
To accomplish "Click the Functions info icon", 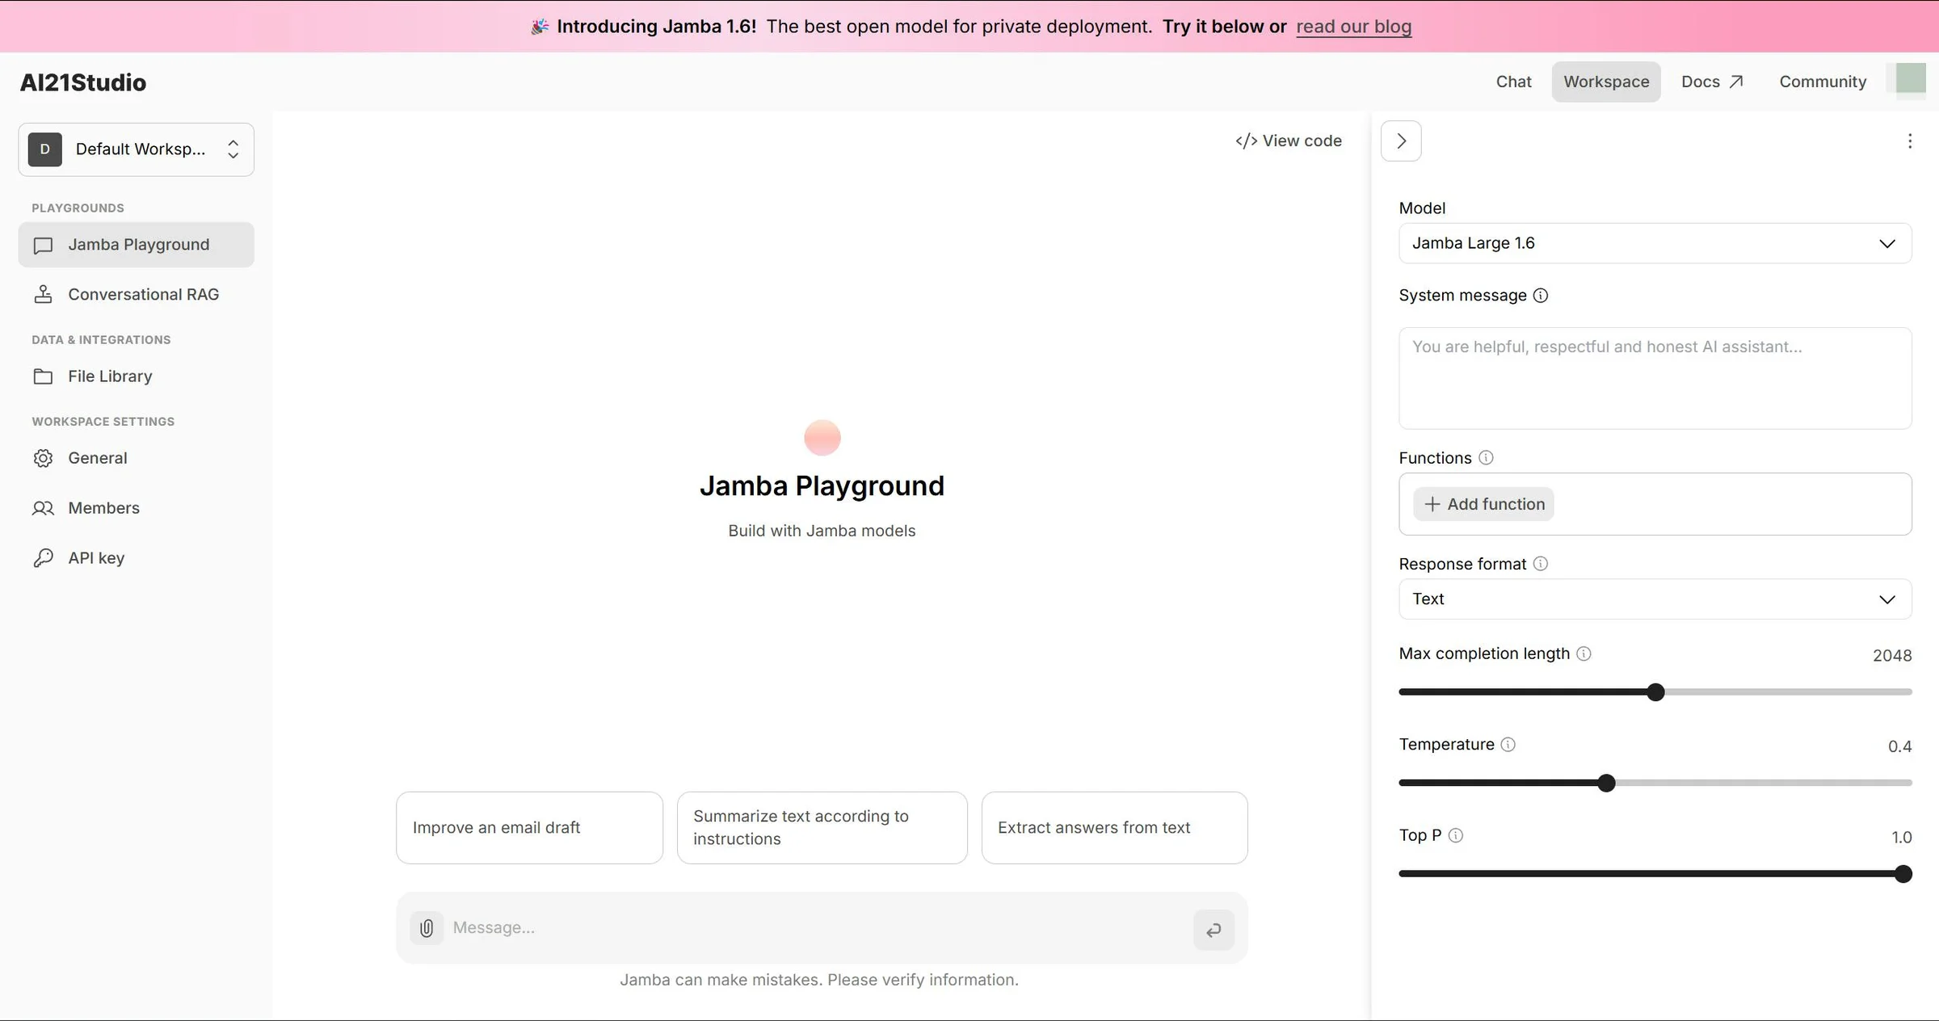I will [x=1486, y=458].
